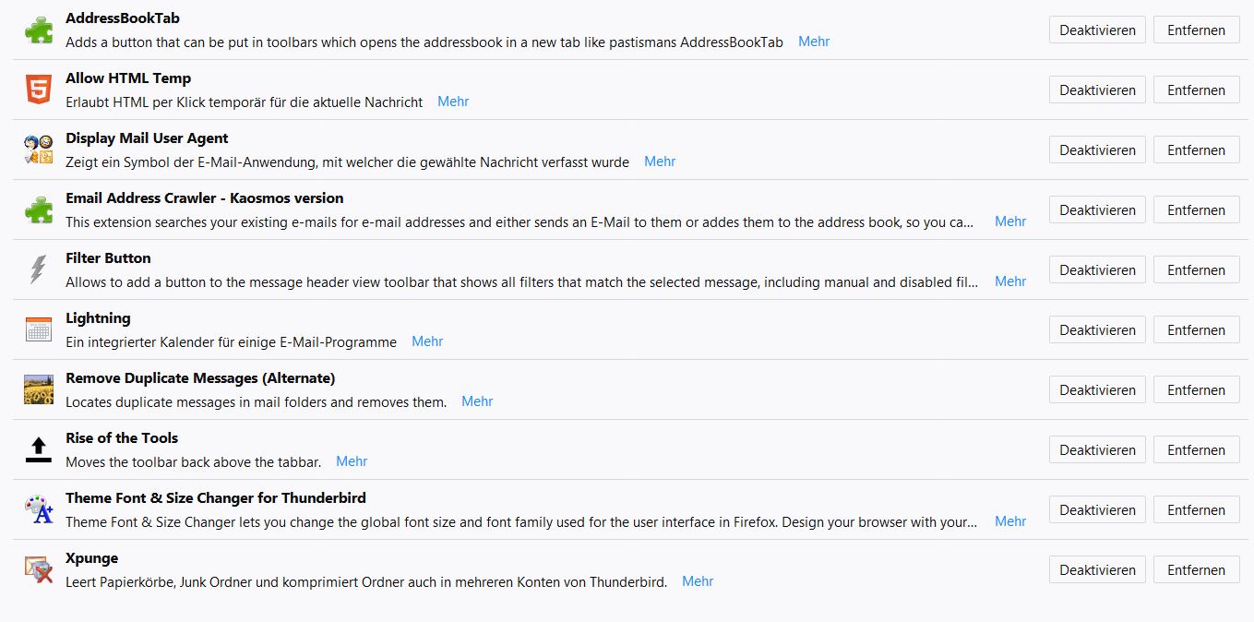Show more info about Theme Font & Size Changer
This screenshot has height=622, width=1254.
click(1010, 521)
